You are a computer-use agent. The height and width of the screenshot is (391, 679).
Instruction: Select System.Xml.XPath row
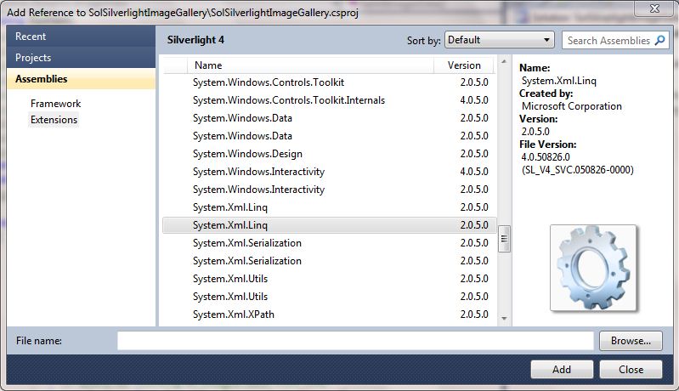pyautogui.click(x=330, y=314)
